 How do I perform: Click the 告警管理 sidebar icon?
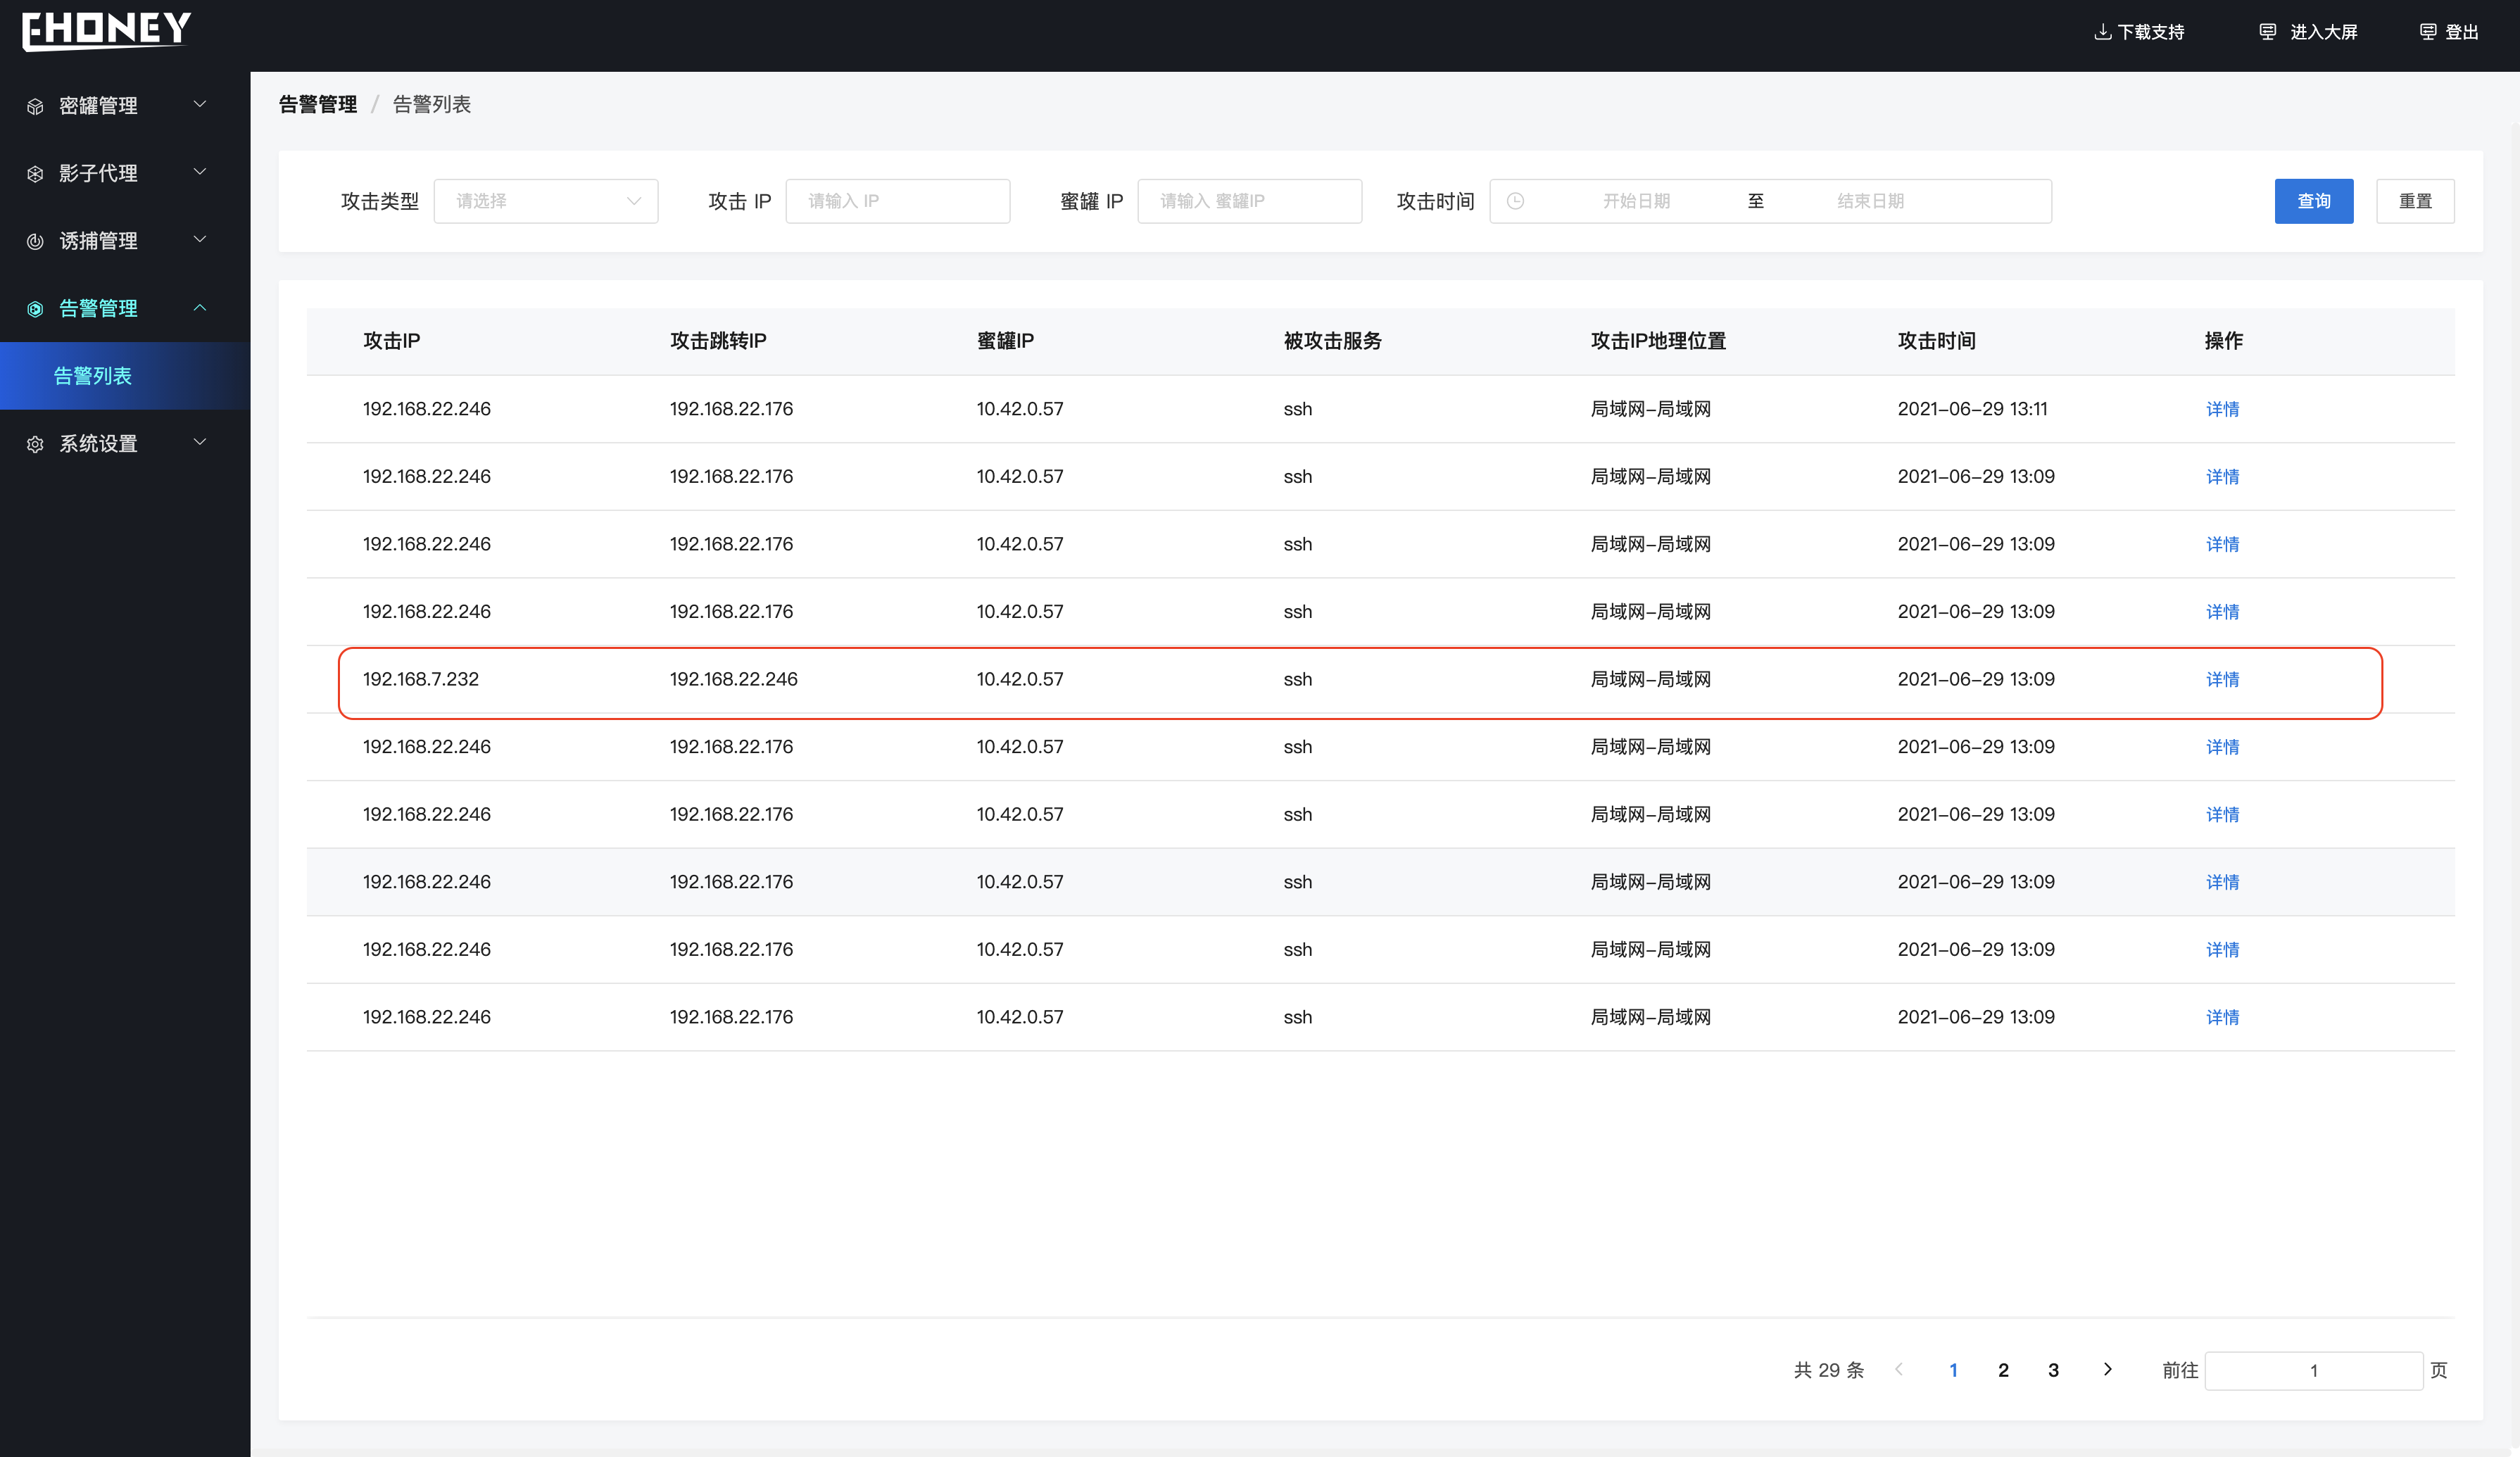(35, 309)
